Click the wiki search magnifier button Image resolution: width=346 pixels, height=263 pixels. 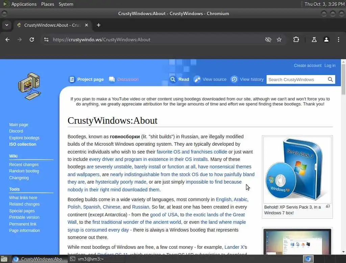click(x=330, y=79)
